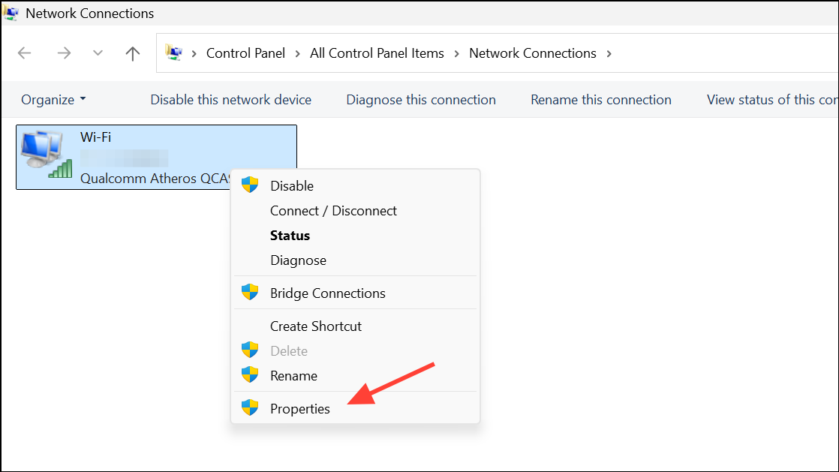Open the recent locations chevron dropdown
This screenshot has height=472, width=839.
(x=98, y=53)
